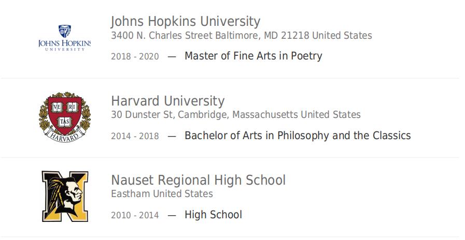Open the Johns Hopkins University heading
The width and height of the screenshot is (465, 240).
[186, 21]
